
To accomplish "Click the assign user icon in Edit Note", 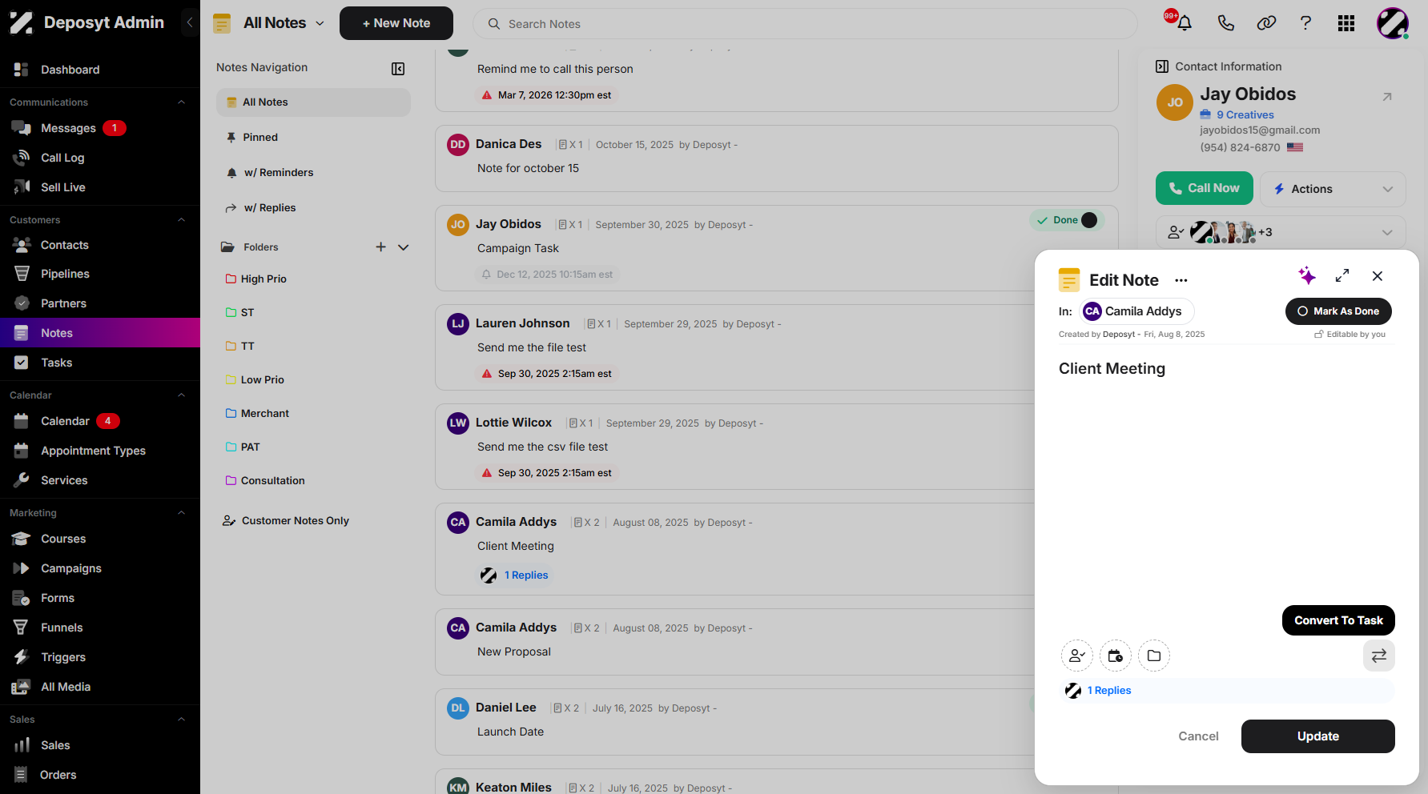I will click(x=1077, y=656).
